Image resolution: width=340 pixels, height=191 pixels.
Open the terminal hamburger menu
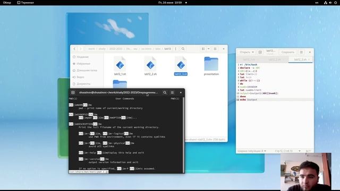click(172, 92)
